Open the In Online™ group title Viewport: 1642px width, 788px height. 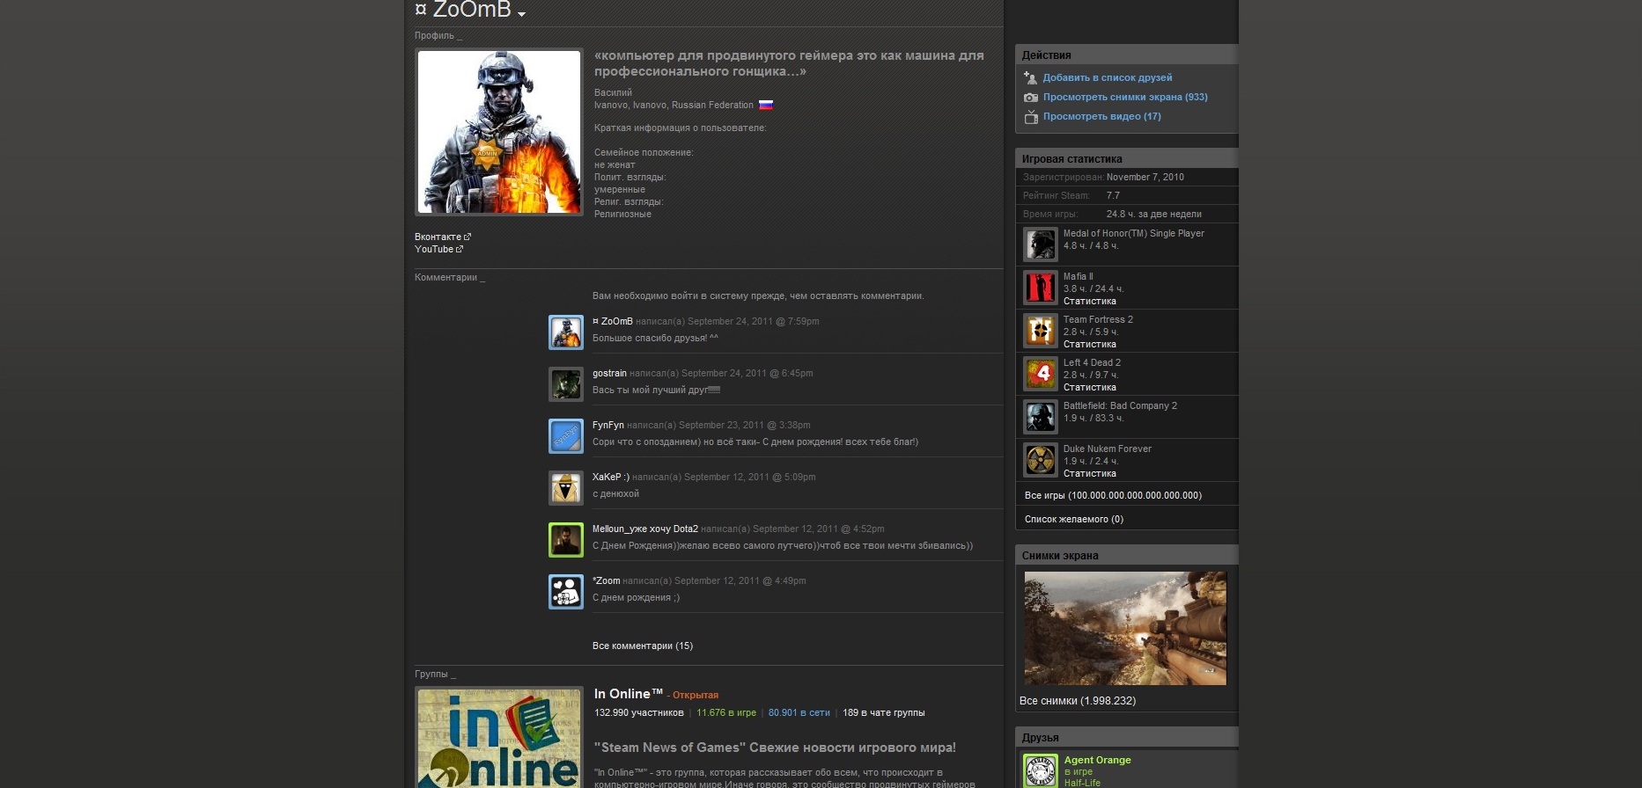click(x=629, y=694)
